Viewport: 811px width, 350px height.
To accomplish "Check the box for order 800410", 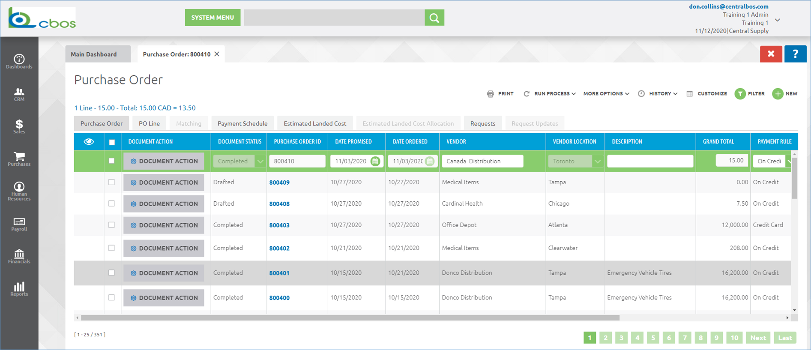I will tap(112, 161).
